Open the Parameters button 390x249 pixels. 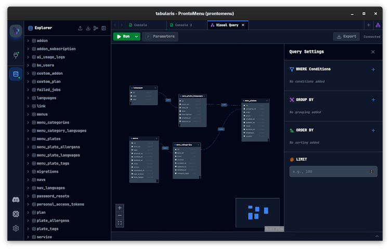160,36
